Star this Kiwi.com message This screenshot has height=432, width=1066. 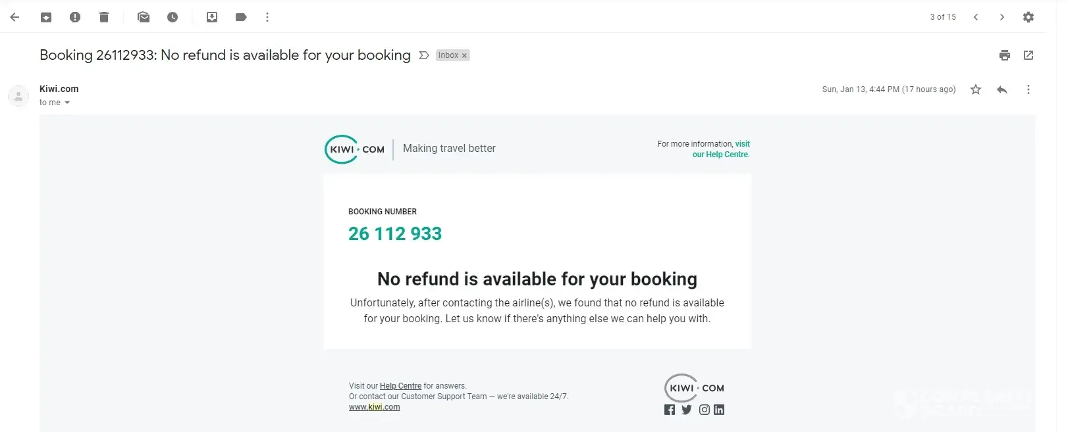(976, 89)
